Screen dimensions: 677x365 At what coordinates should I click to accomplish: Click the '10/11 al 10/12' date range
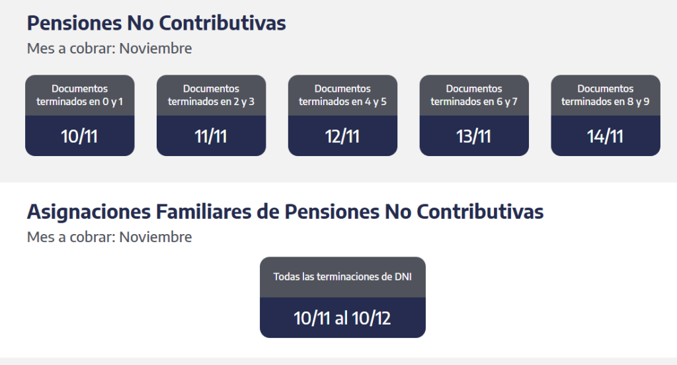342,318
